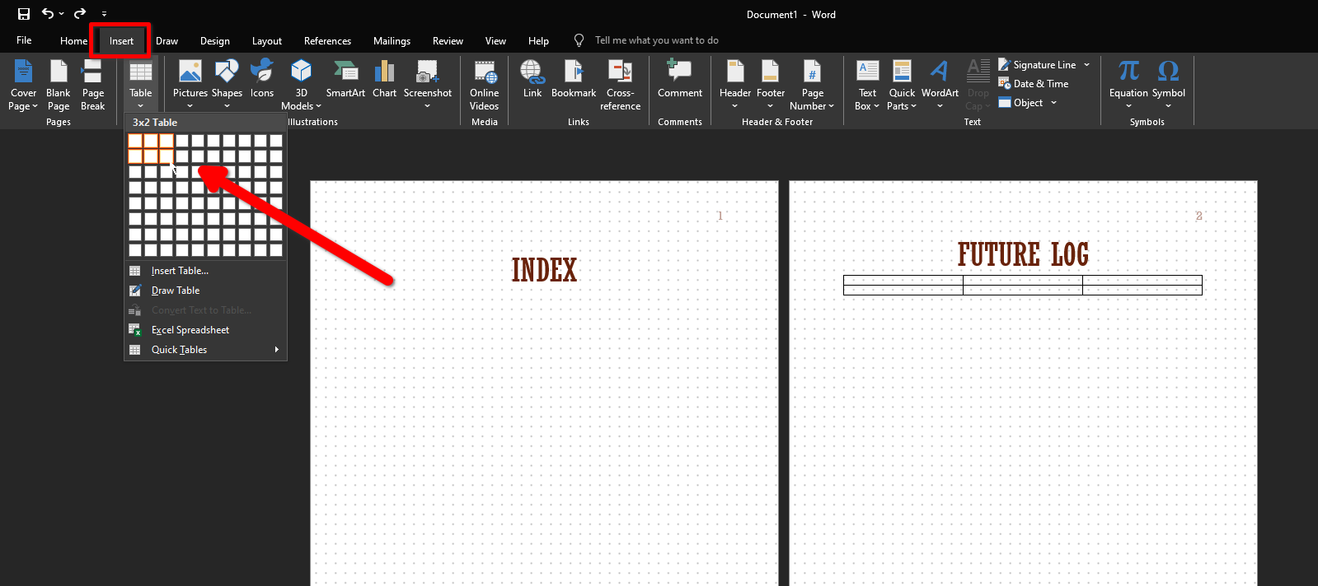Screen dimensions: 1318x586
Task: Click page number 2 in the header
Action: tap(1199, 216)
